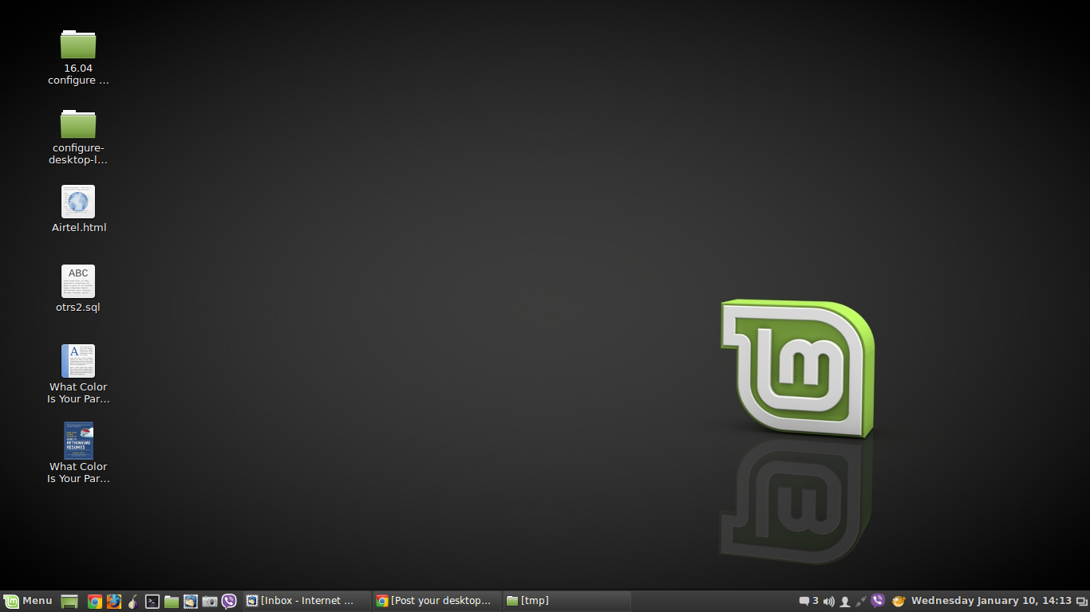Click the pufferfish system tray icon
The height and width of the screenshot is (612, 1090).
tap(898, 600)
